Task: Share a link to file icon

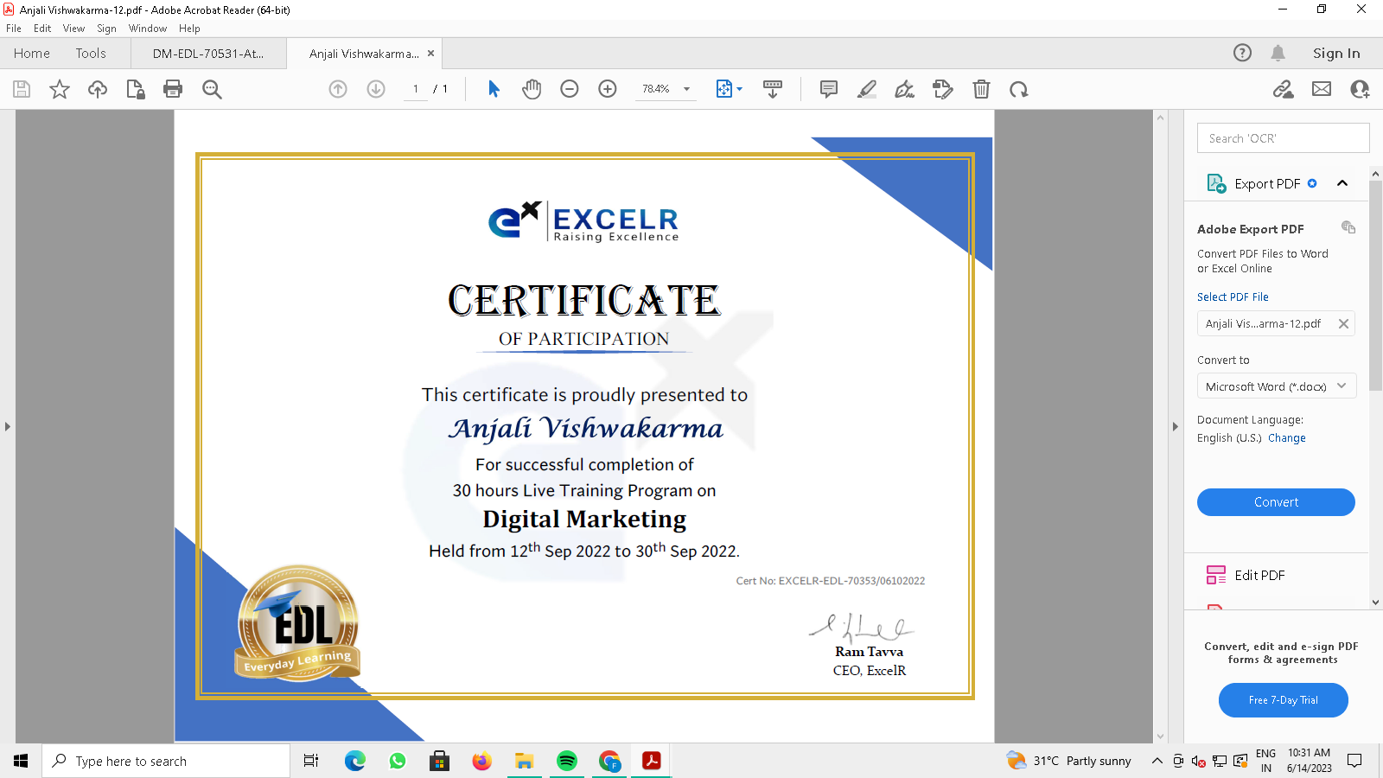Action: 1284,89
